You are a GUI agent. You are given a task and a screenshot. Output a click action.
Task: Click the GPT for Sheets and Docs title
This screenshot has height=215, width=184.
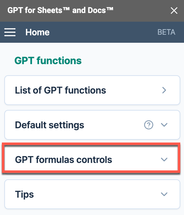tap(60, 11)
